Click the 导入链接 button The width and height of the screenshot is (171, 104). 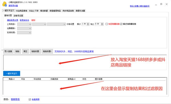click(8, 51)
